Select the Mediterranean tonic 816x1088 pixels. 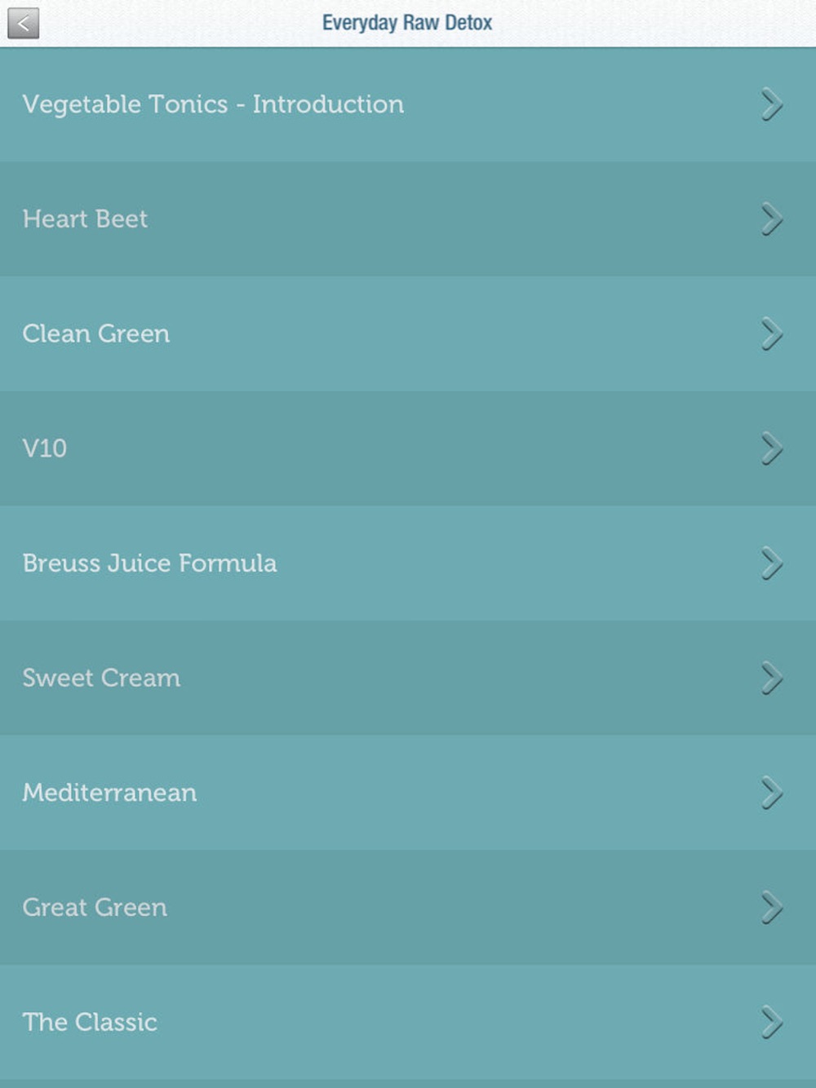point(408,793)
